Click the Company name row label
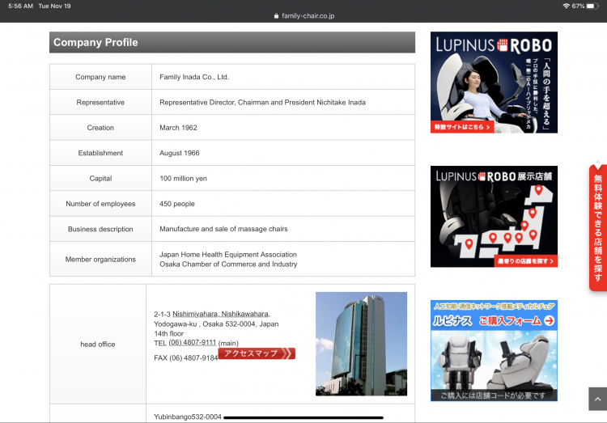607x423 pixels. click(x=100, y=77)
